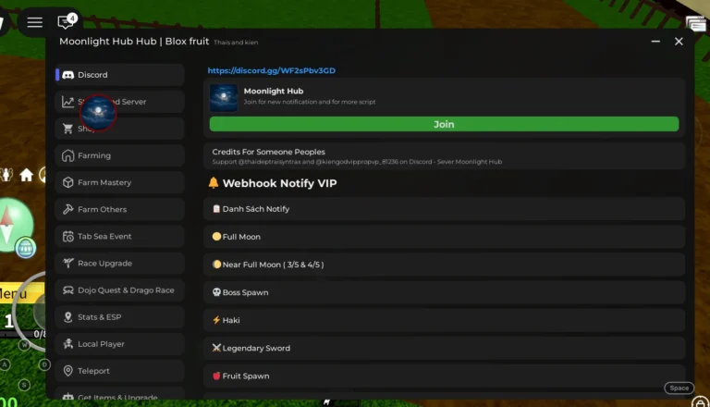Open the Roblox chat notifications icon
The height and width of the screenshot is (407, 710).
(67, 21)
